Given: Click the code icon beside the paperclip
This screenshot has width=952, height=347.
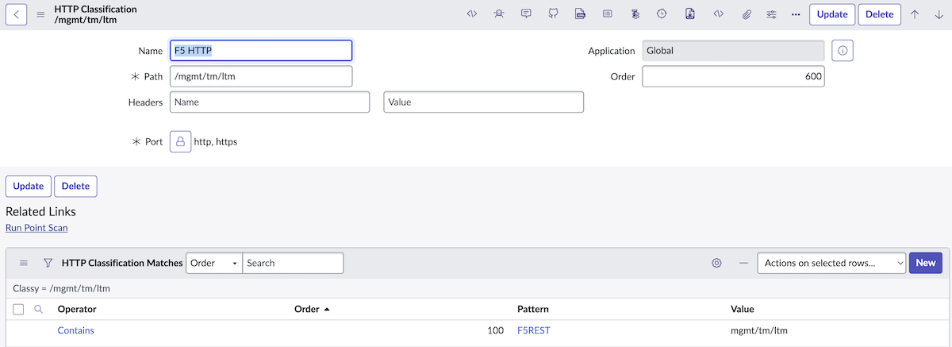Looking at the screenshot, I should click(718, 14).
